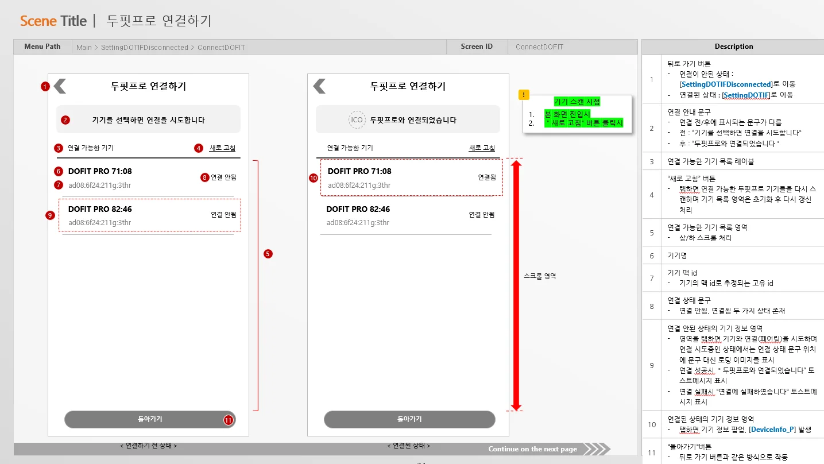The height and width of the screenshot is (464, 824).
Task: Click 연결 안내 문구 in description row 2
Action: pyautogui.click(x=689, y=113)
